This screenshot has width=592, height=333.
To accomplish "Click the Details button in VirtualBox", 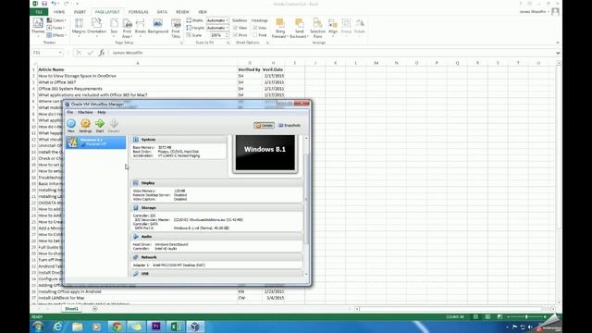I will [x=264, y=126].
